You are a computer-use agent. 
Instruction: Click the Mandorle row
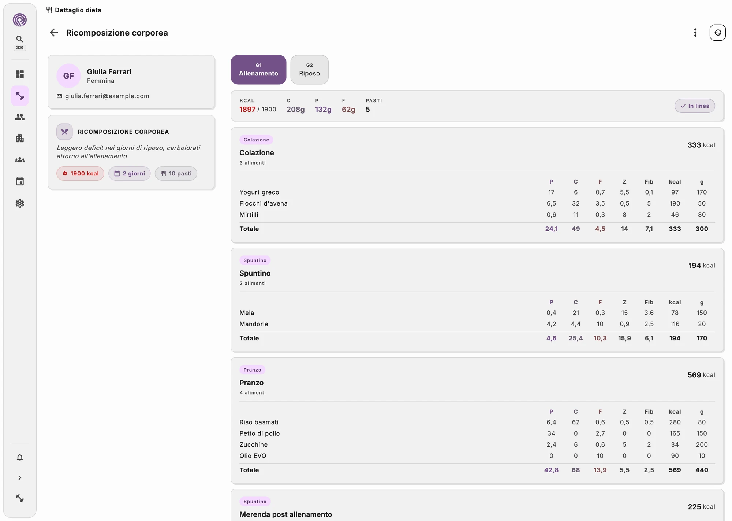477,324
